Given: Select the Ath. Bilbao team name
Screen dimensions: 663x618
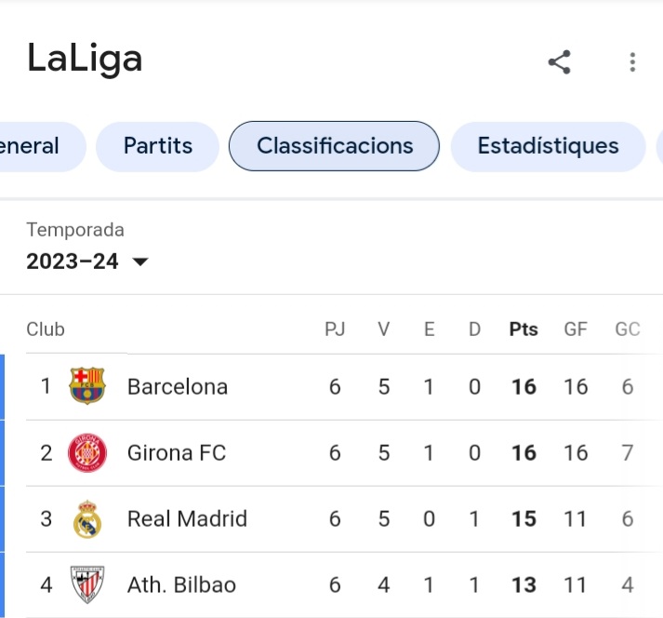Looking at the screenshot, I should [x=181, y=585].
